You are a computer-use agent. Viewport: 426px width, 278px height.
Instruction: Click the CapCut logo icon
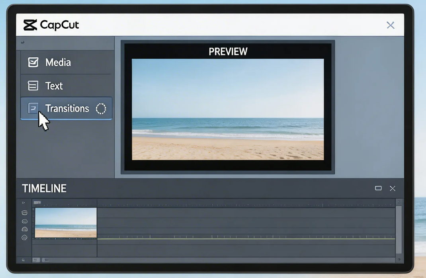(31, 25)
